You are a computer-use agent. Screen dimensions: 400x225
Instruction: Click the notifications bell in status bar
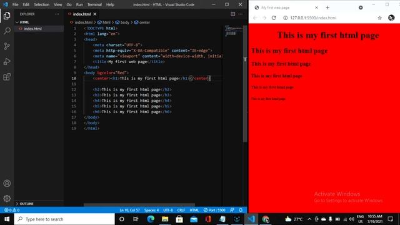pyautogui.click(x=241, y=210)
